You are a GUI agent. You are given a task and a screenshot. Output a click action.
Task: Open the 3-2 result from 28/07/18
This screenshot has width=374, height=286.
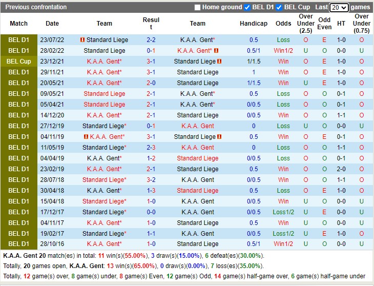point(151,179)
